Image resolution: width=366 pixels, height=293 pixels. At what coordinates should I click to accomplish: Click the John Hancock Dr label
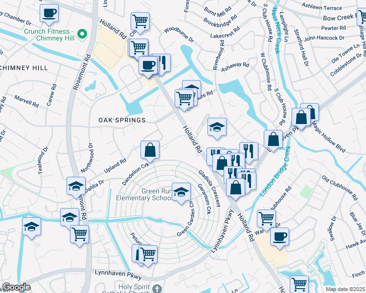click(x=324, y=38)
